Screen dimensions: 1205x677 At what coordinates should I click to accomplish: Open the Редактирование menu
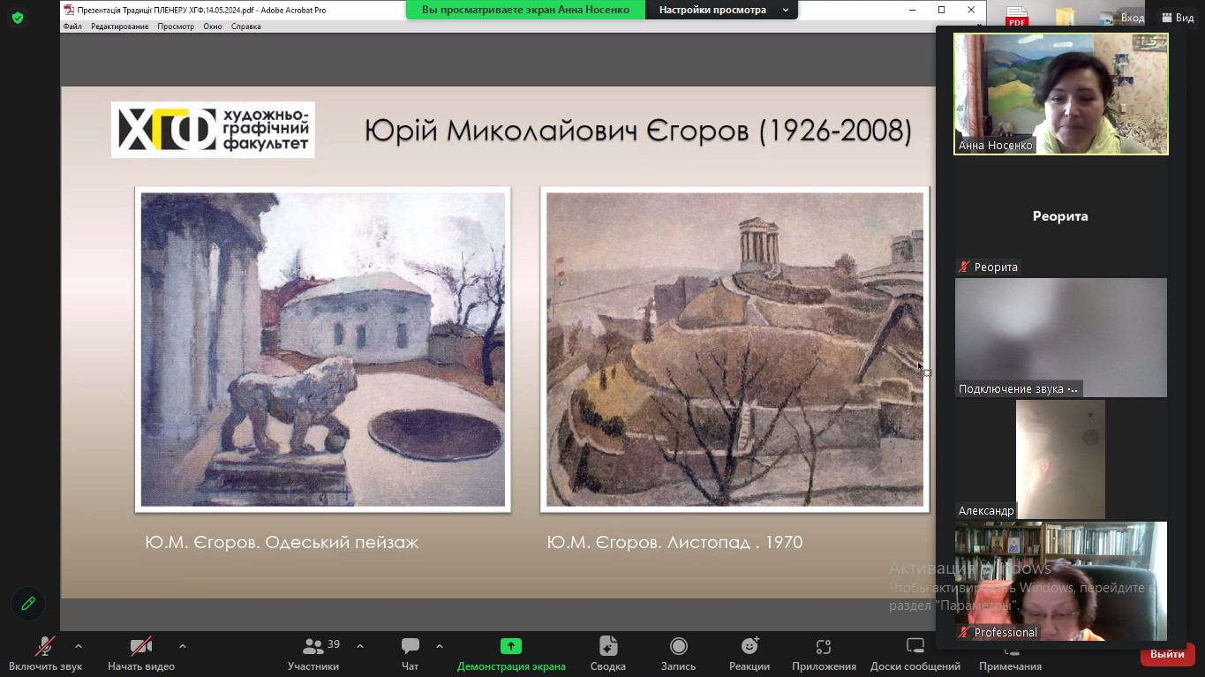point(120,26)
